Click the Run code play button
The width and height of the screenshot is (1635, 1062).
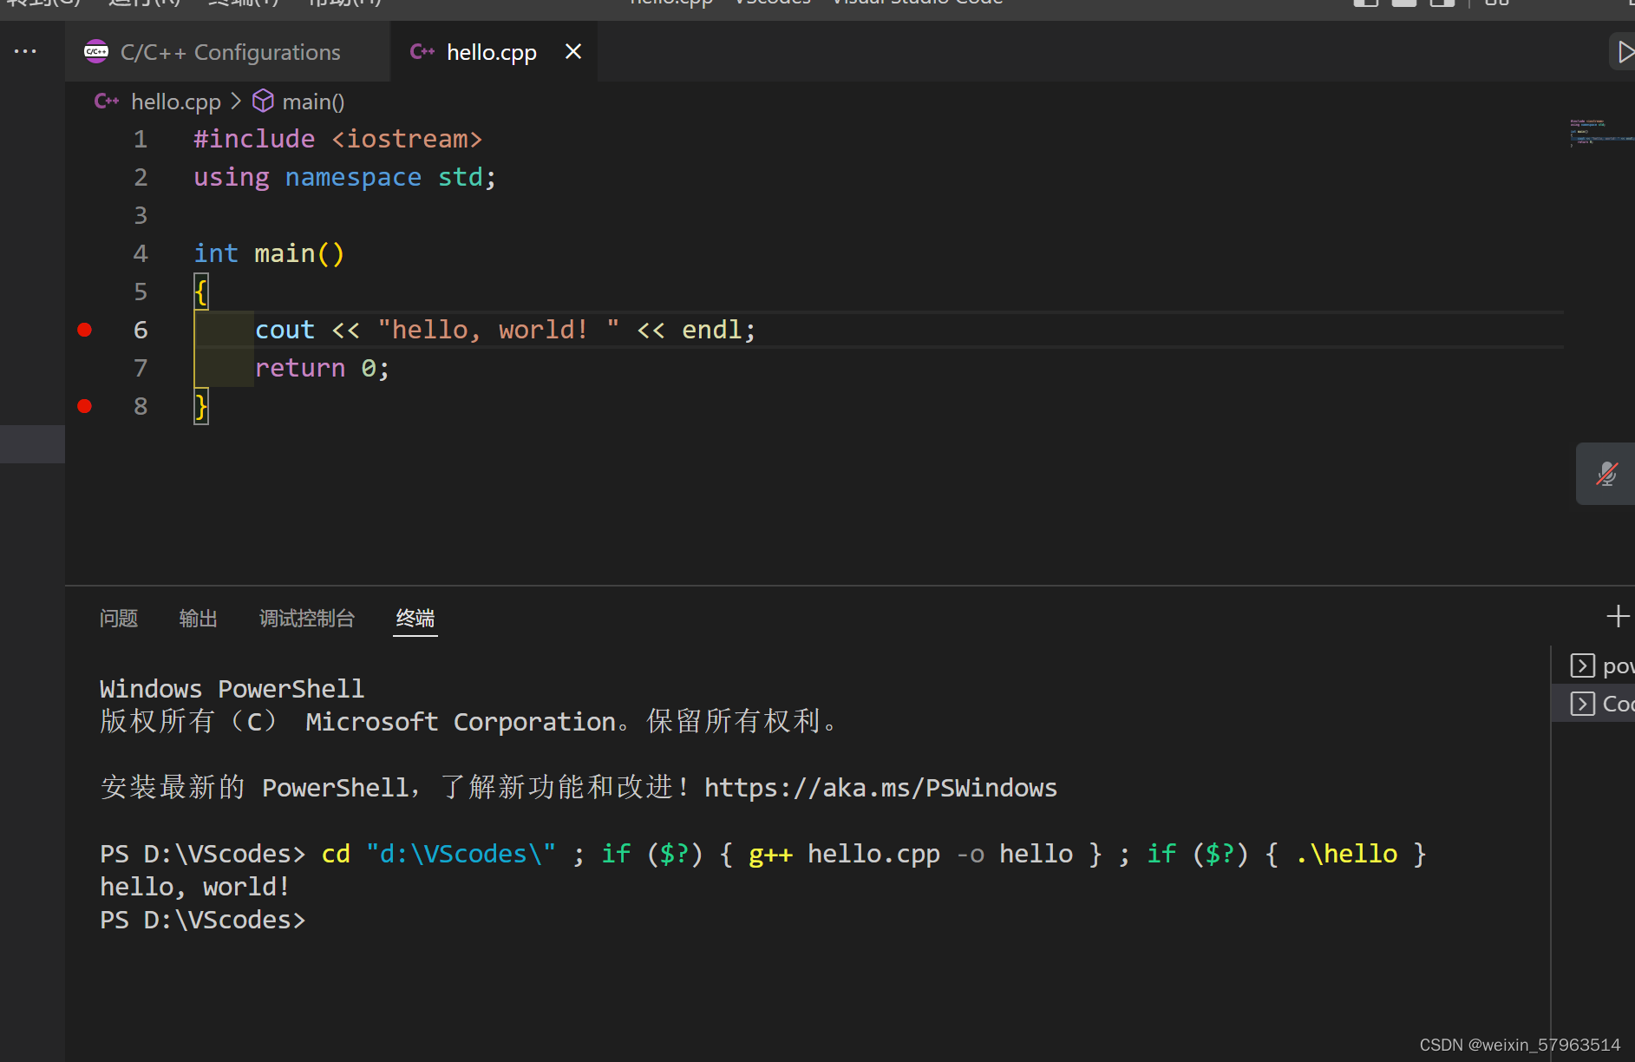click(1624, 52)
